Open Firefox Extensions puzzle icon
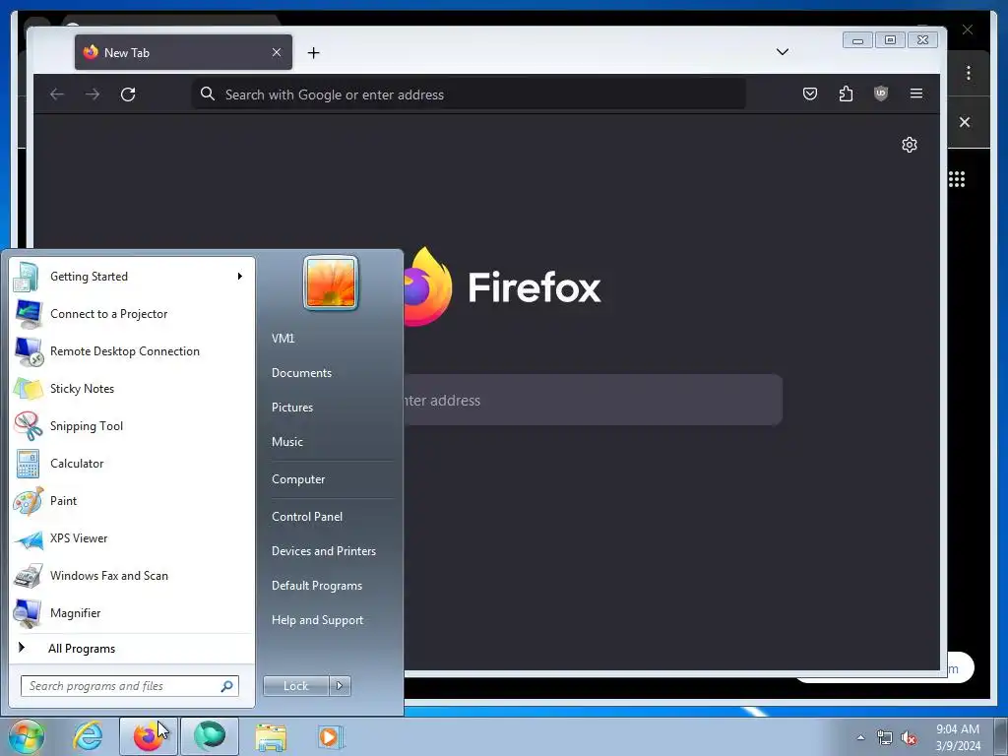 coord(846,94)
